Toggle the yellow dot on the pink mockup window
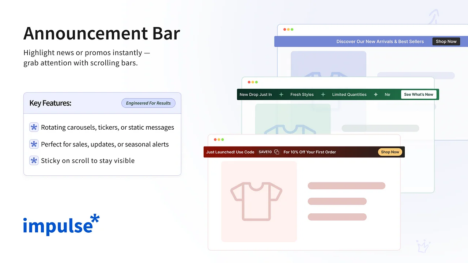This screenshot has width=468, height=263. click(x=219, y=139)
